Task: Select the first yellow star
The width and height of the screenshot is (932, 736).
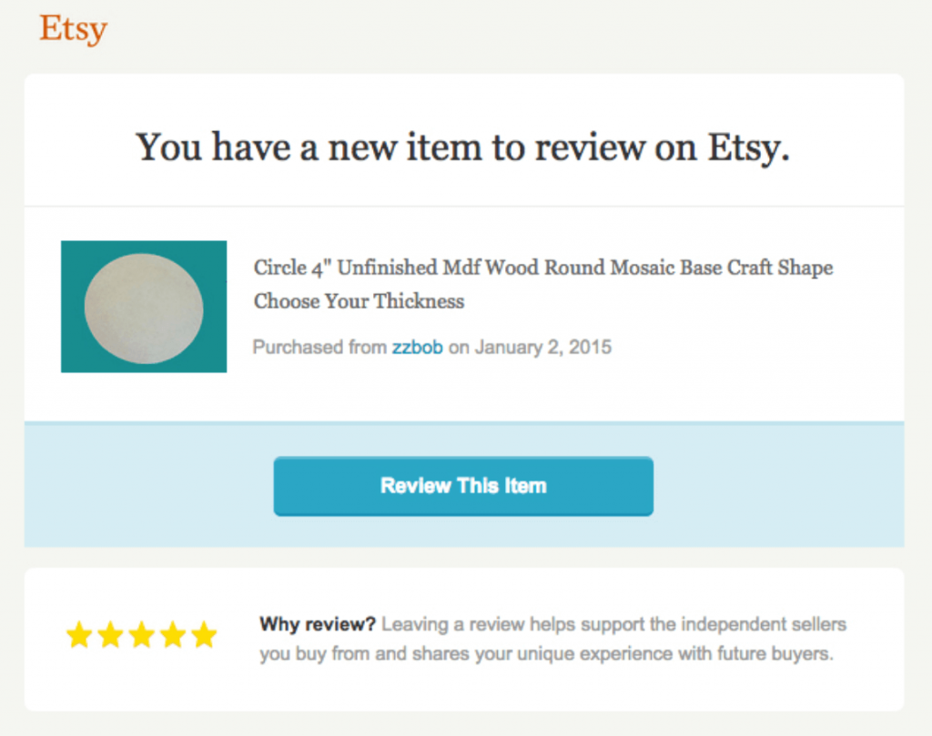Action: 80,635
